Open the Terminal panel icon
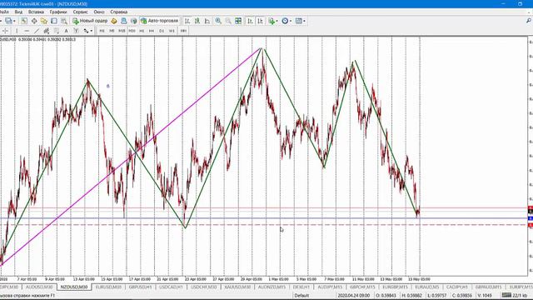This screenshot has width=533, height=300. click(x=54, y=21)
